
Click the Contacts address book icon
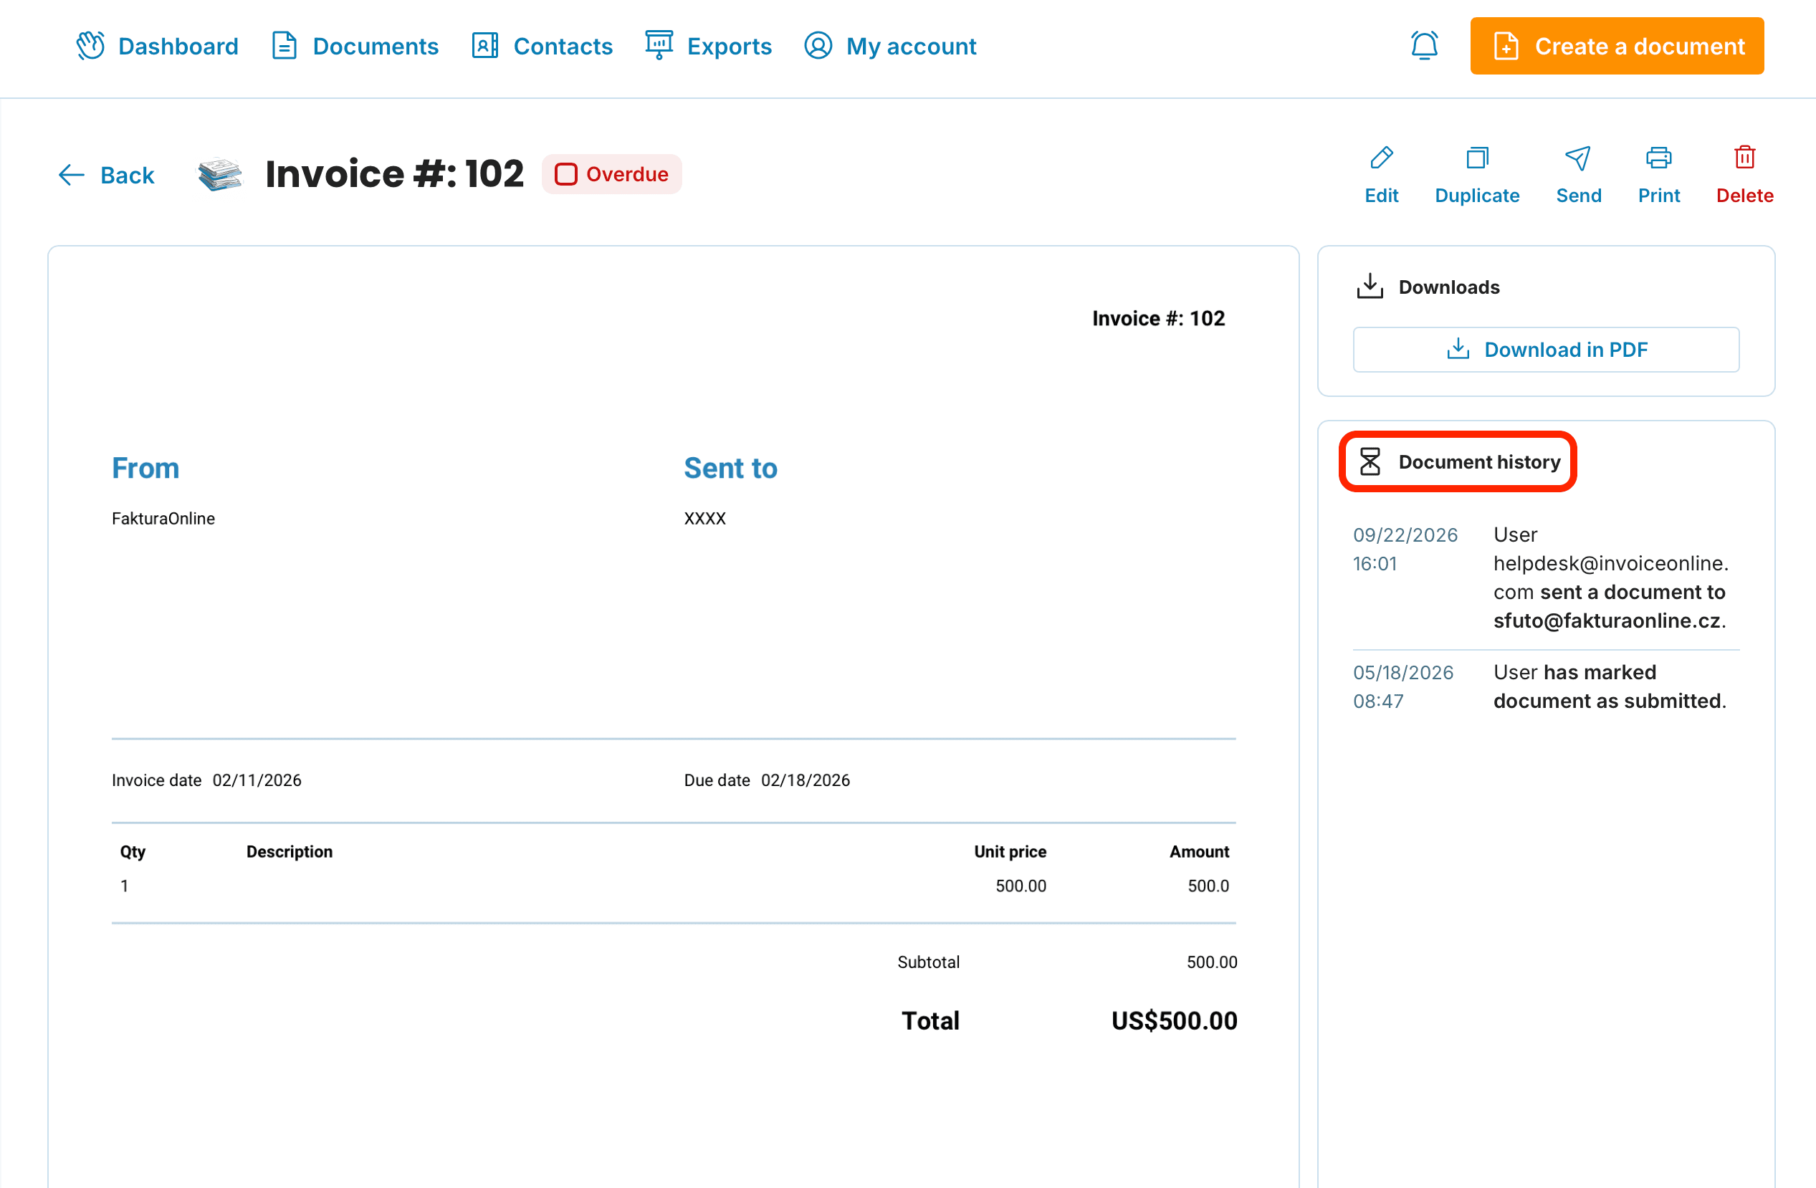pos(485,46)
